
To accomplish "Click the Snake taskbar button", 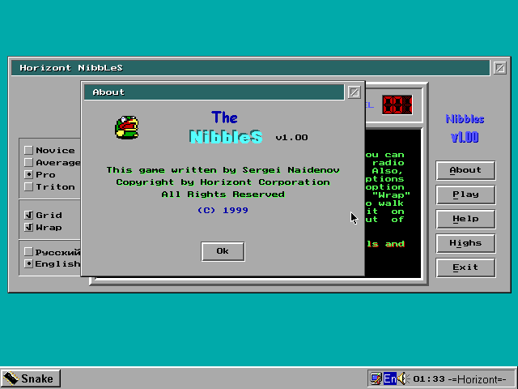I will pyautogui.click(x=31, y=378).
